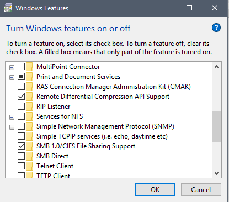
Task: Uncheck SMB 1.0/CIFS File Sharing Support
Action: tap(21, 146)
